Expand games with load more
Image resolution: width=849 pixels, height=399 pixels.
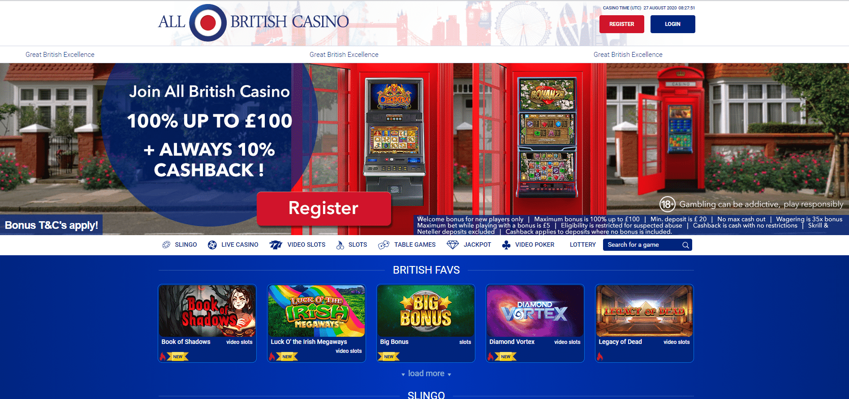click(x=426, y=373)
